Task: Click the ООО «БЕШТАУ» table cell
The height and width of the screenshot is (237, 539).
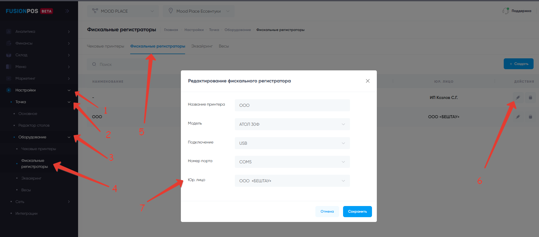Action: pos(444,117)
